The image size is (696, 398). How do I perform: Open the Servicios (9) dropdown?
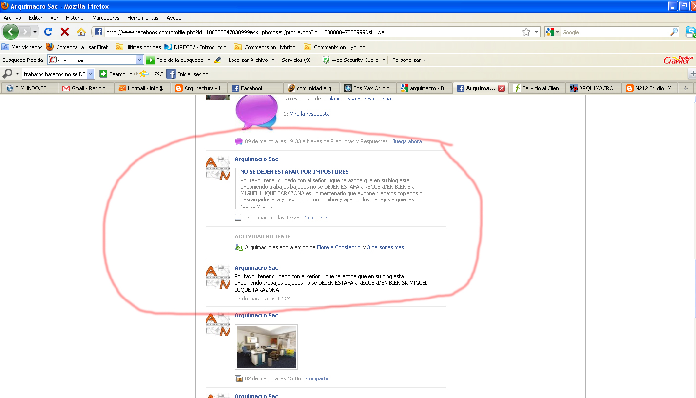click(299, 60)
